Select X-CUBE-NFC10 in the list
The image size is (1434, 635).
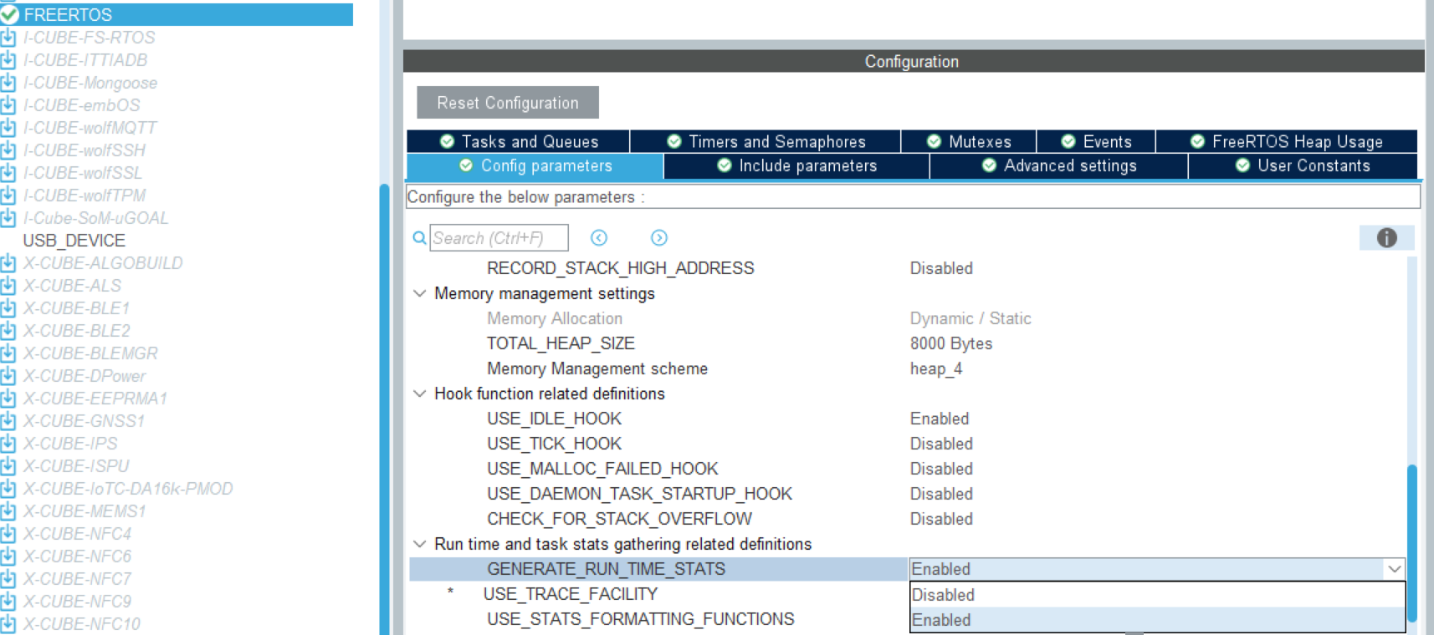(82, 624)
